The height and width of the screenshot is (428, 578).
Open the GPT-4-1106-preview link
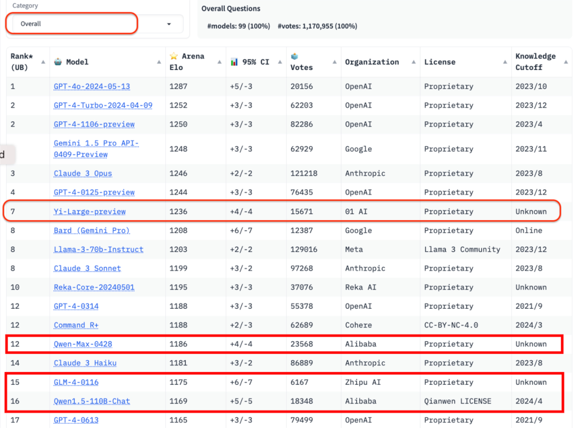click(94, 124)
